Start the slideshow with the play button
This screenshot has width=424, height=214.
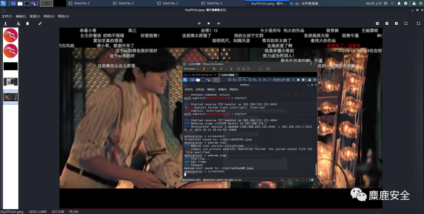(x=209, y=24)
